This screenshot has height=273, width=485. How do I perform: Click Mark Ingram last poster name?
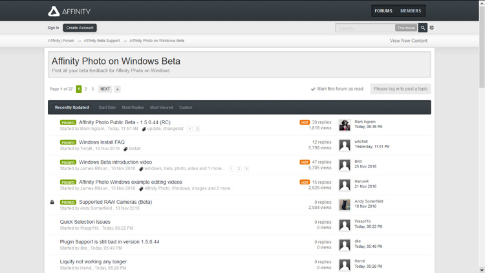365,122
